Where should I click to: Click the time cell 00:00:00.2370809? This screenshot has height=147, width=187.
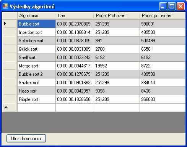(75, 24)
